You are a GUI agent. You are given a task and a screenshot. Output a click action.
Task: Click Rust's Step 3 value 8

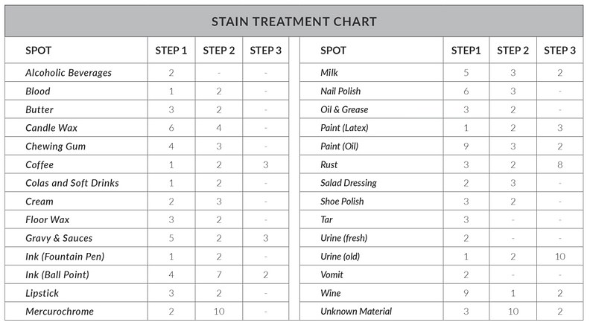560,164
